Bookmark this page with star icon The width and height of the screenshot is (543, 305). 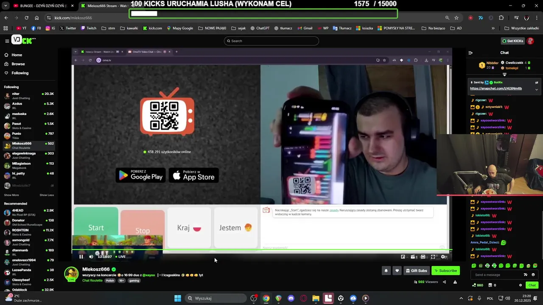pos(456,18)
